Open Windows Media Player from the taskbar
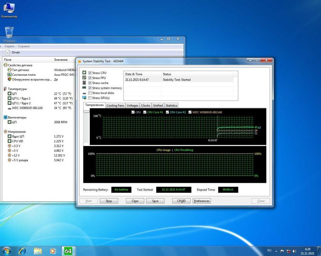Viewport: 321px width, 256px height. coord(52,251)
